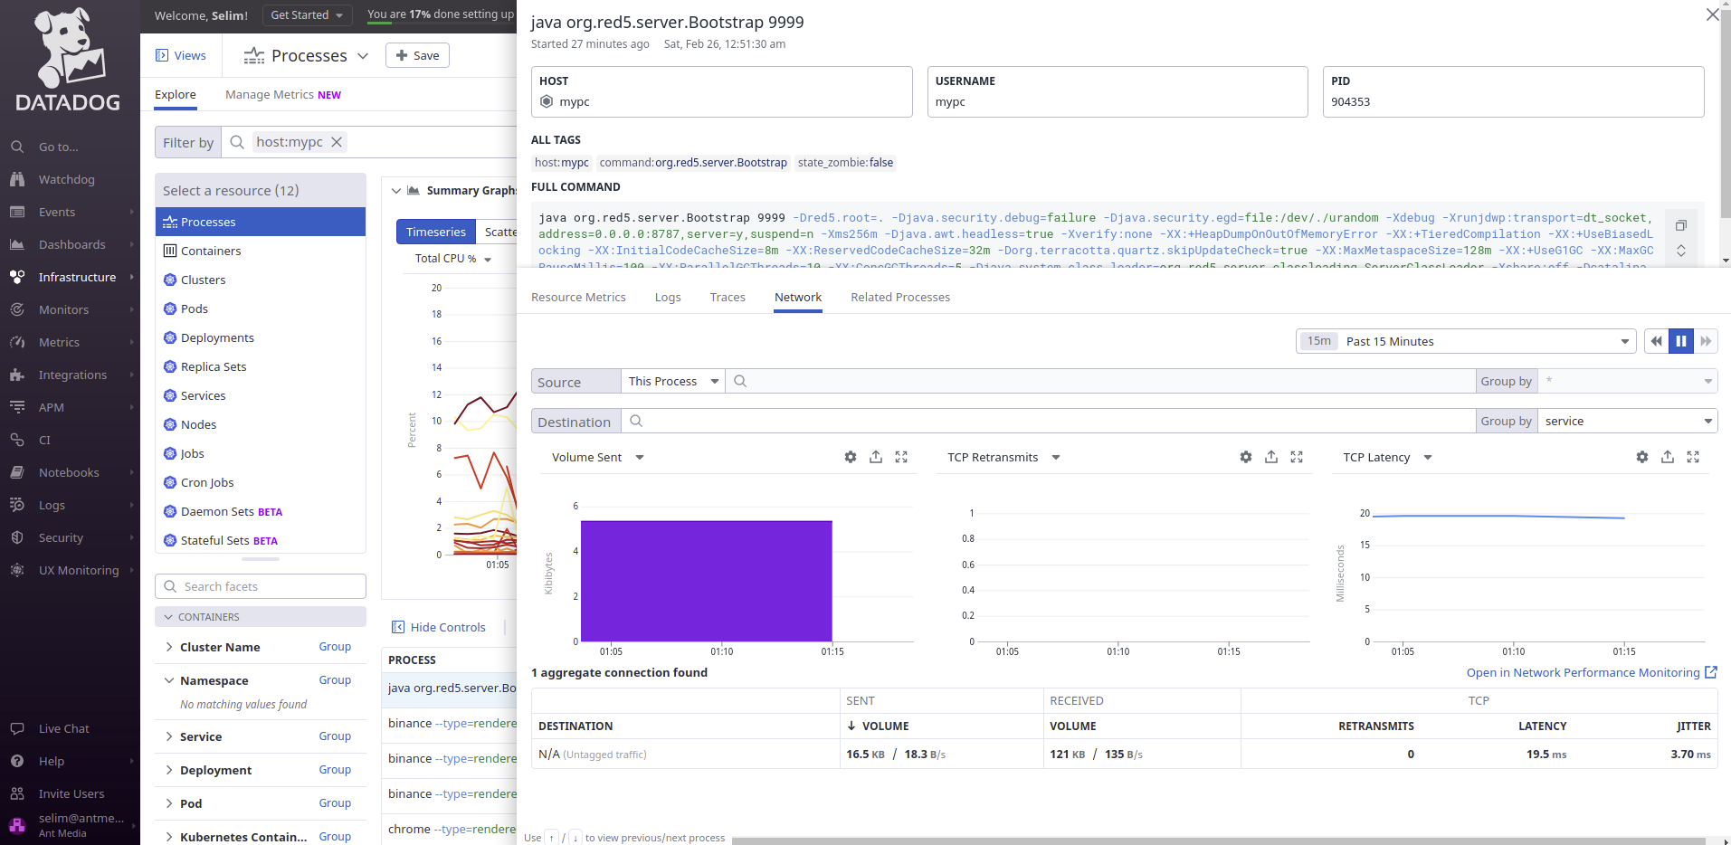1731x845 pixels.
Task: Open the Watchdog binoculars icon
Action: tap(17, 179)
